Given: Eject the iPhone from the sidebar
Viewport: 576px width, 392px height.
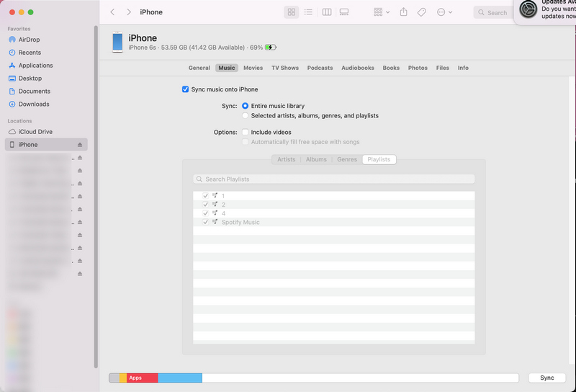Looking at the screenshot, I should click(80, 145).
